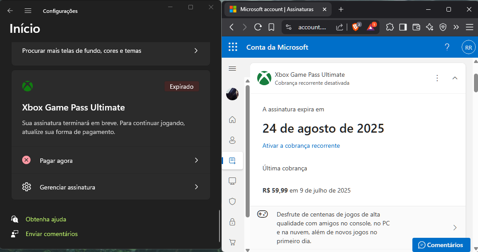Expand the Gerenciar assinatura chevron
The width and height of the screenshot is (478, 252).
[x=196, y=187]
